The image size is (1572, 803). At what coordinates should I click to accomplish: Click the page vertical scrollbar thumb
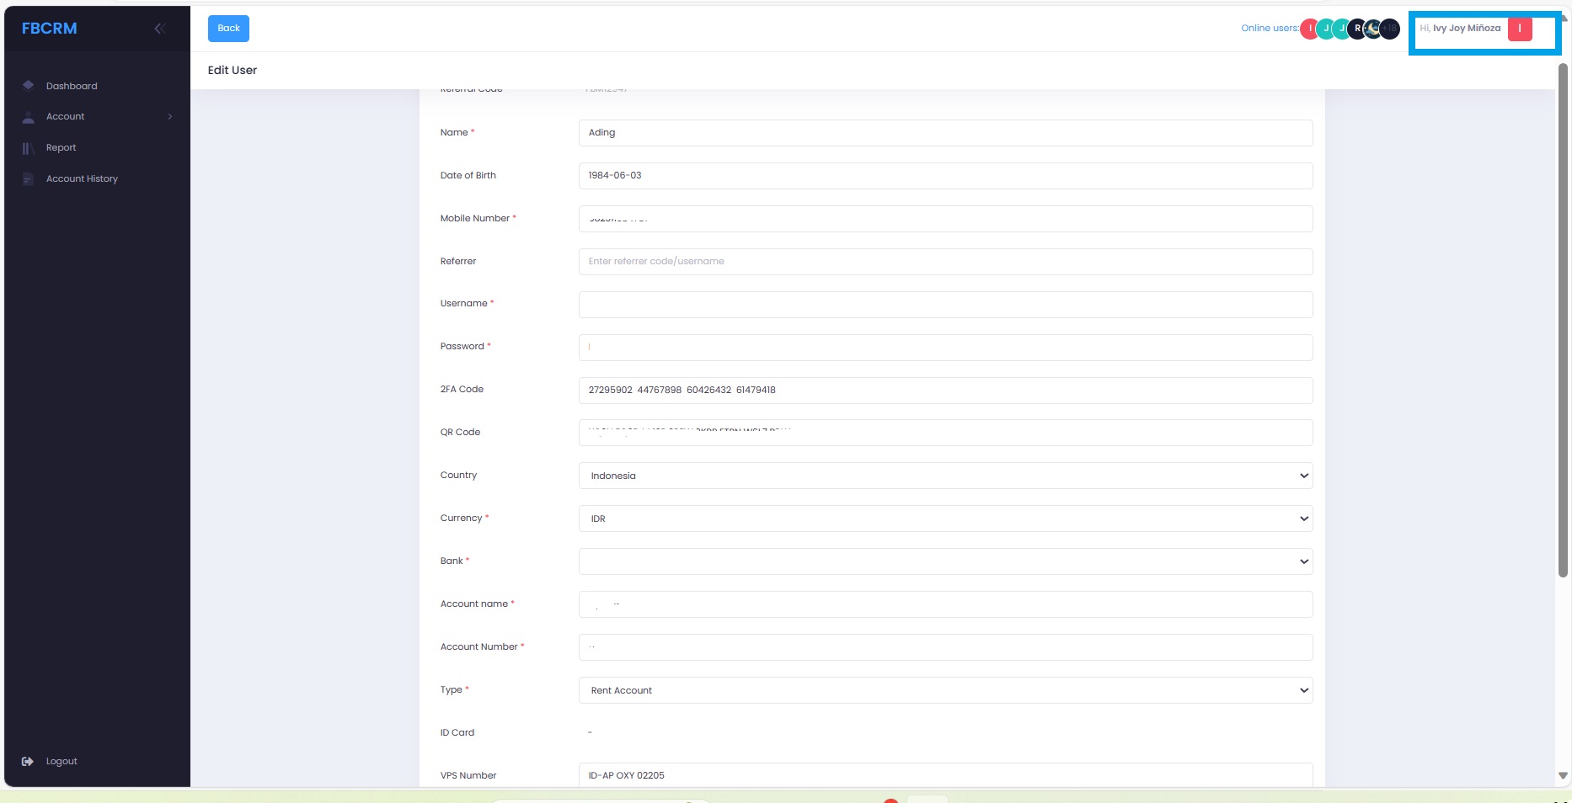tap(1563, 320)
